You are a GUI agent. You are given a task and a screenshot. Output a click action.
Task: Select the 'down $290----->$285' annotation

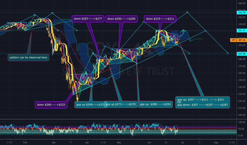coord(121,19)
